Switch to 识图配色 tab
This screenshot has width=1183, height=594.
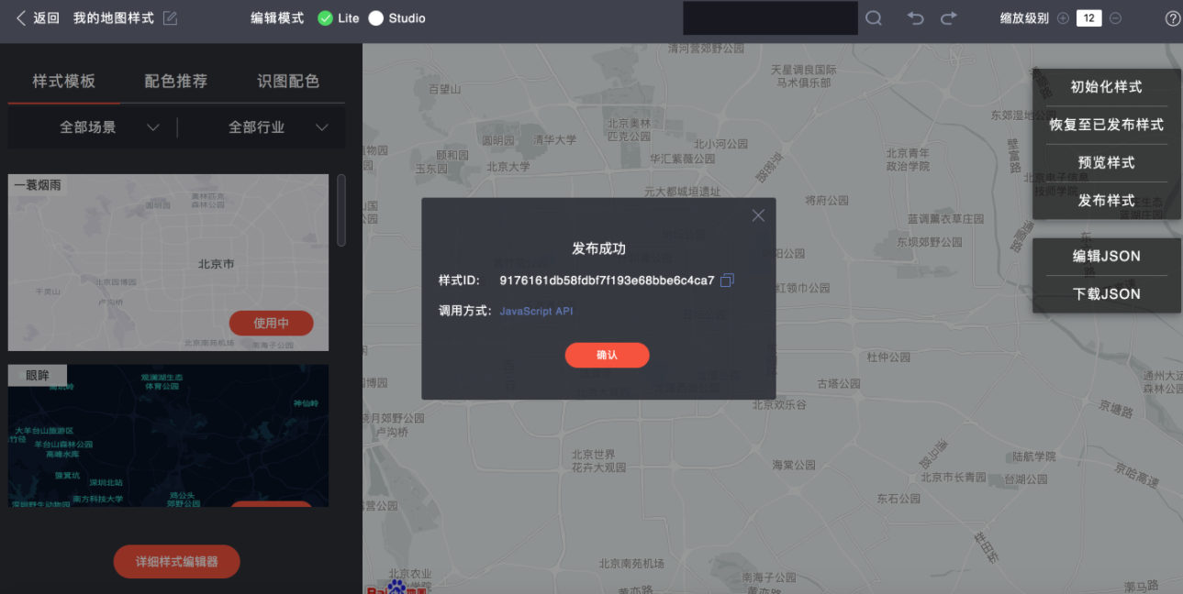coord(288,82)
